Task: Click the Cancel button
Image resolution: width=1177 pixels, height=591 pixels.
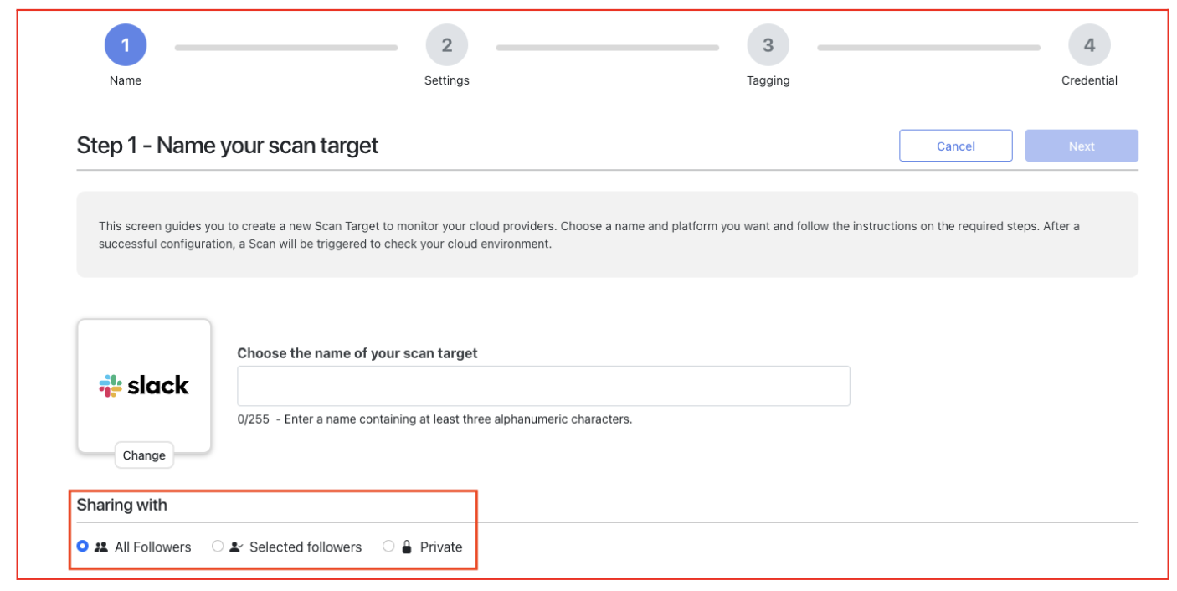Action: 956,146
